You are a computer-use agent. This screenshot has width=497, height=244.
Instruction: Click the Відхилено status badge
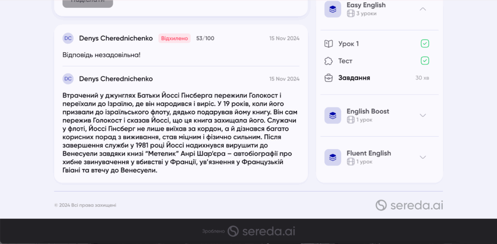coord(174,38)
